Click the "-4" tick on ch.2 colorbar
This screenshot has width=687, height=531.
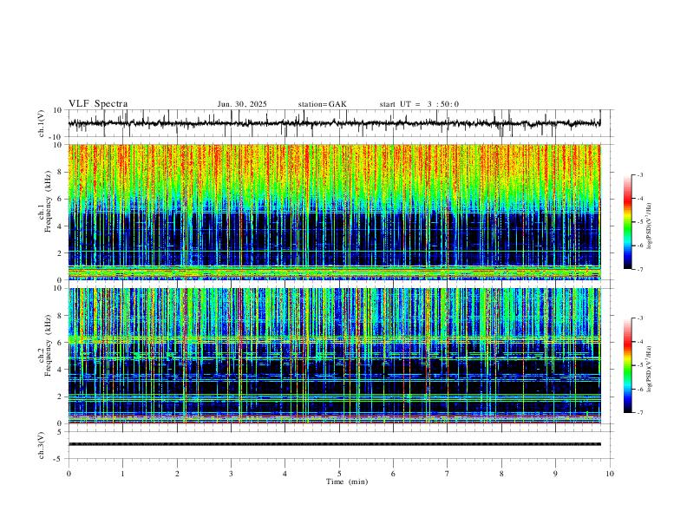pos(639,342)
